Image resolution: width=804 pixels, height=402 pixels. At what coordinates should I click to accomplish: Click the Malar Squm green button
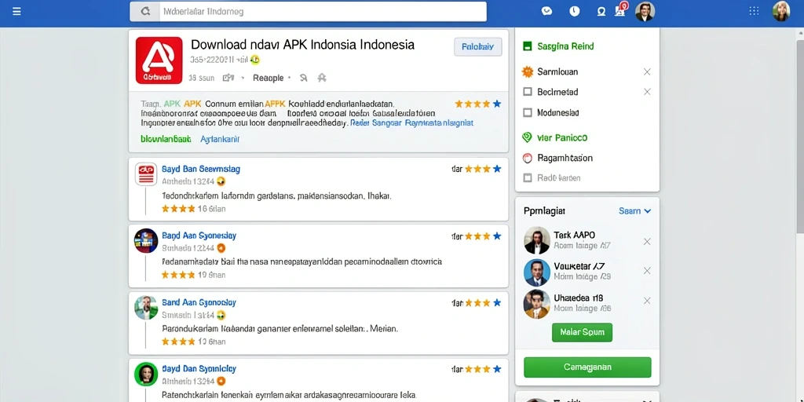coord(582,332)
